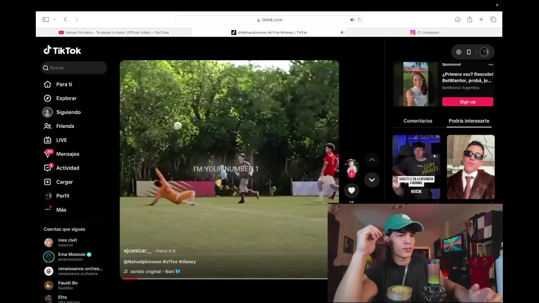Like the video with the heart icon
Viewport: 539px width, 303px height.
(352, 190)
